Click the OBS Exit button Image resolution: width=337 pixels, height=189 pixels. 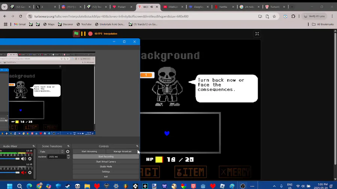[x=106, y=177]
